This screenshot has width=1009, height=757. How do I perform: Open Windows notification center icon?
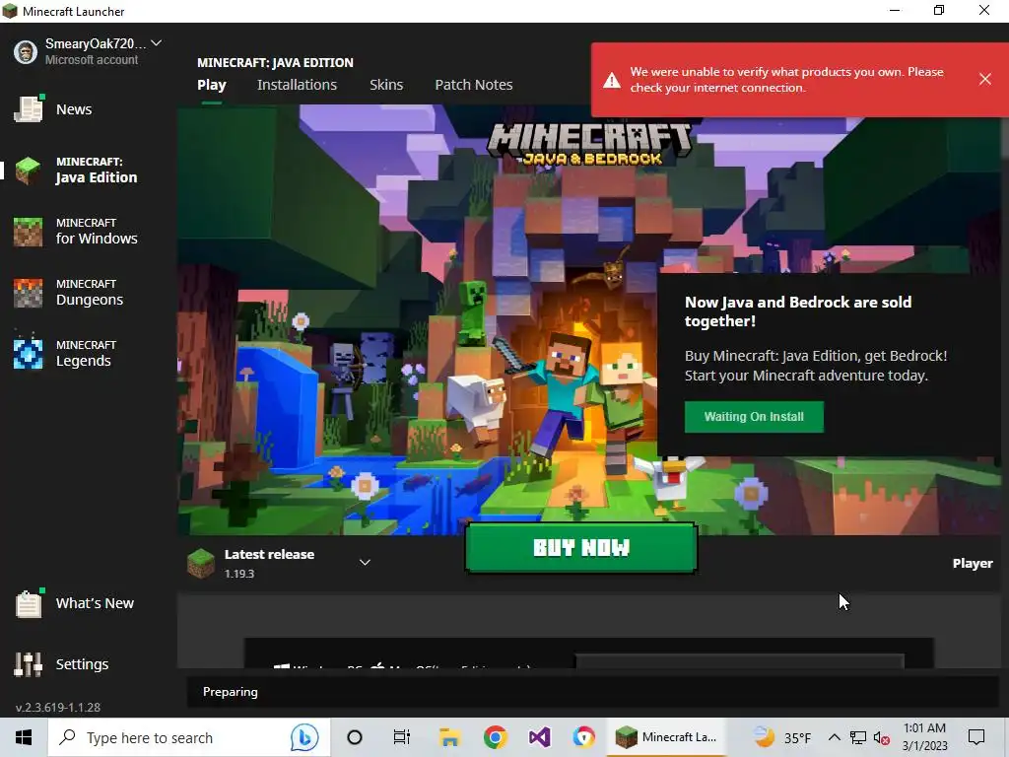point(976,737)
